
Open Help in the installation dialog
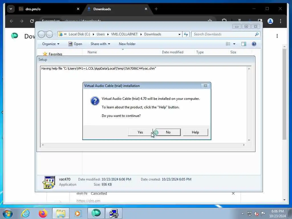pos(195,132)
